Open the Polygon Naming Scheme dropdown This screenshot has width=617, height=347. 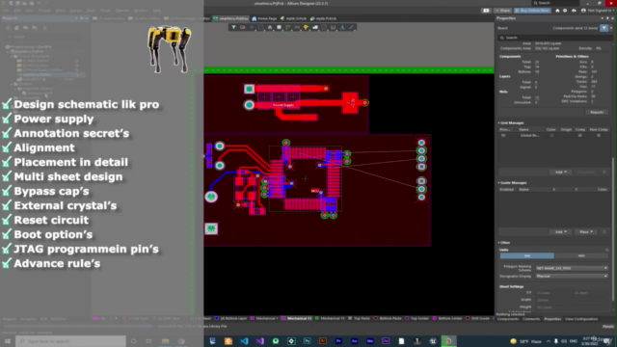(572, 268)
